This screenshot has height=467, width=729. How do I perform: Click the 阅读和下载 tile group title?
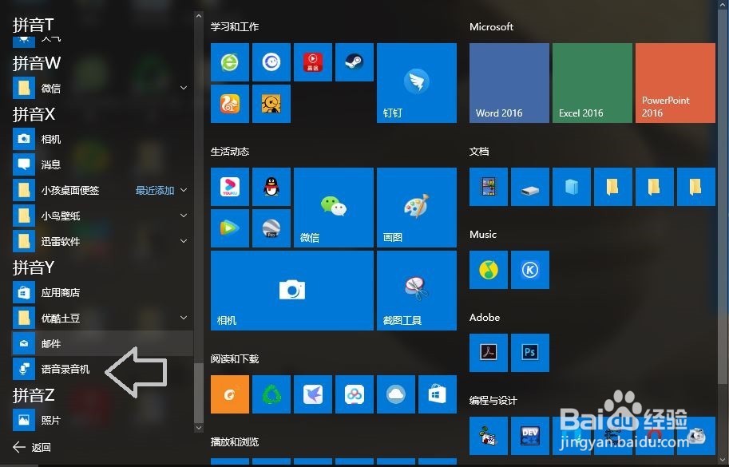(234, 358)
